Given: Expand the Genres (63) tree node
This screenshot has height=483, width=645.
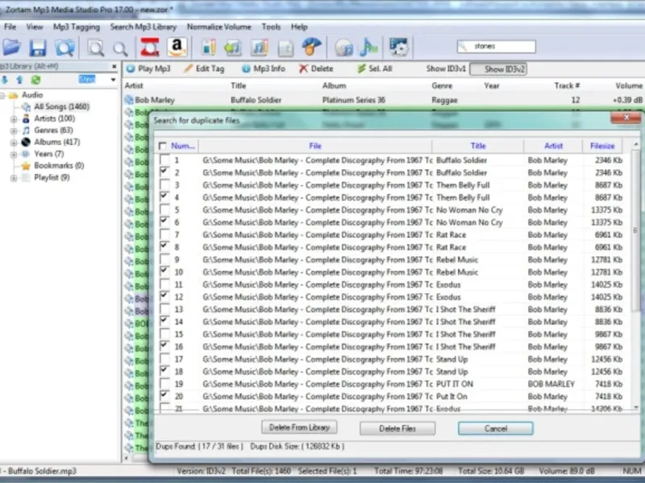Looking at the screenshot, I should coord(14,131).
